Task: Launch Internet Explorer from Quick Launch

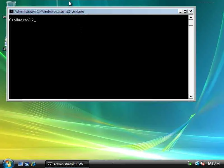Action: (x=33, y=164)
